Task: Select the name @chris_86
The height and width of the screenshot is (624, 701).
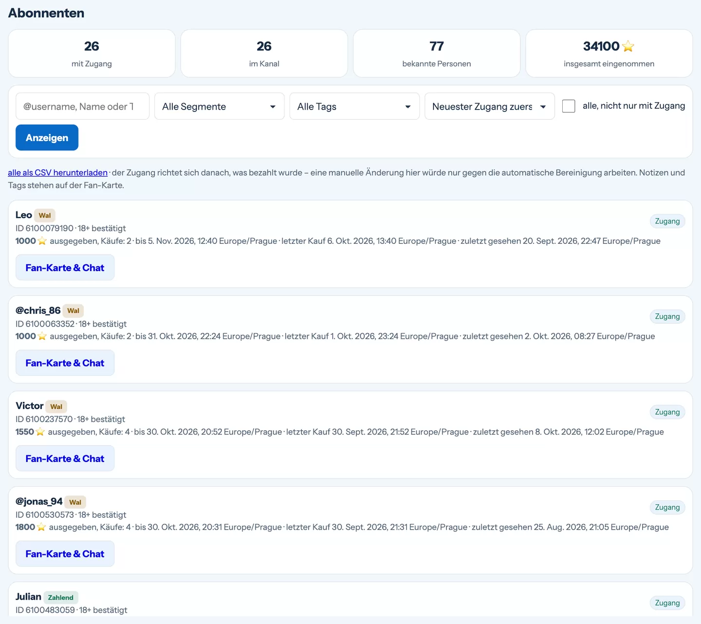Action: click(x=38, y=311)
